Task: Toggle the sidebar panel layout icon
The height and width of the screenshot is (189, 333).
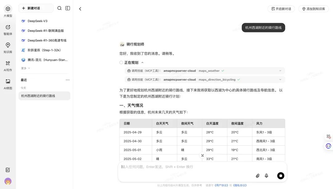Action: click(68, 8)
